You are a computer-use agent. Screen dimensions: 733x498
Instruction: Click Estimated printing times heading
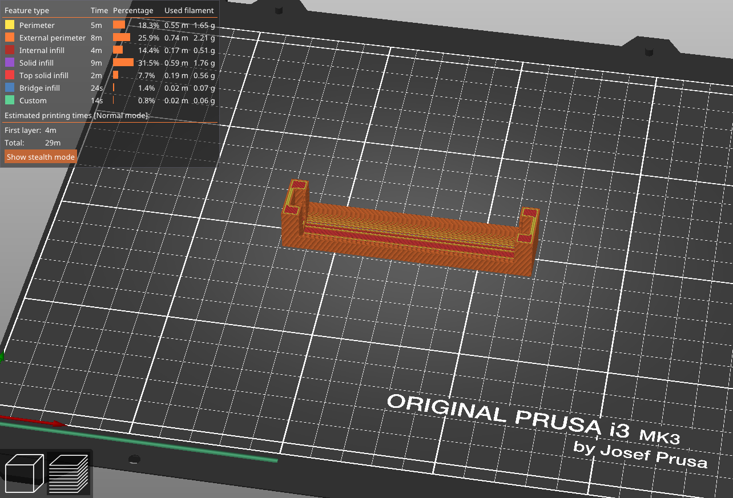pos(76,115)
